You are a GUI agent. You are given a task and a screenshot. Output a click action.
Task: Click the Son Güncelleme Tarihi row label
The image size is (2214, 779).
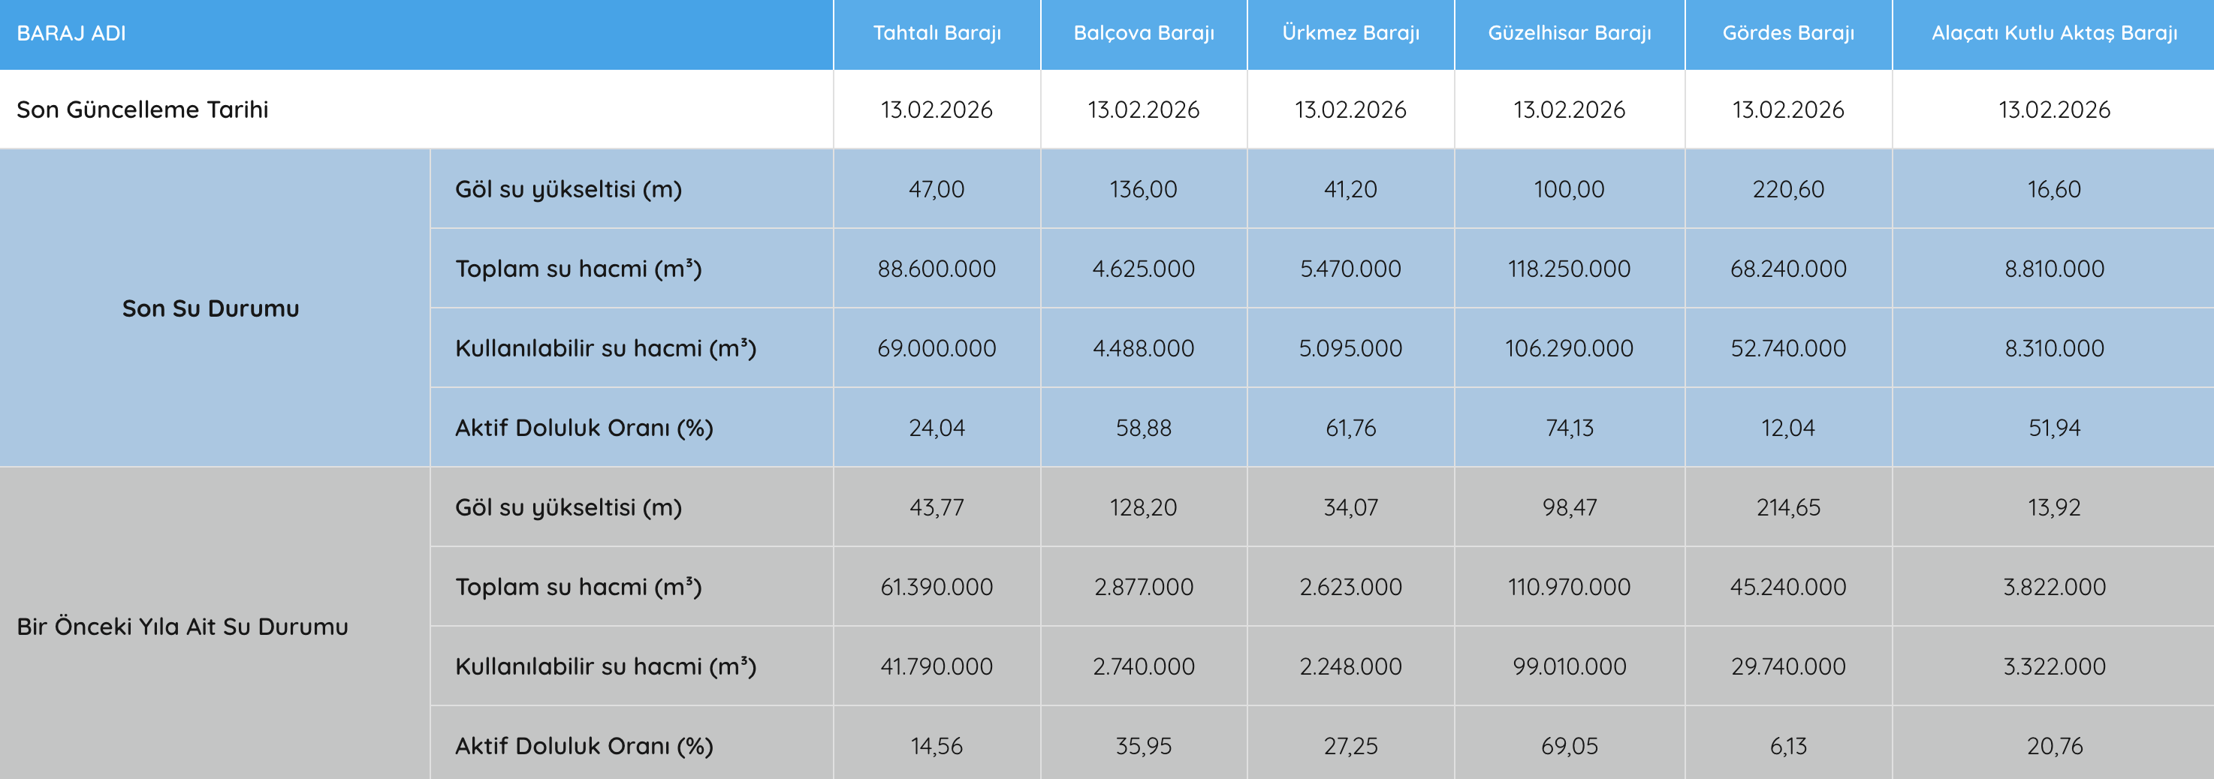[x=143, y=110]
